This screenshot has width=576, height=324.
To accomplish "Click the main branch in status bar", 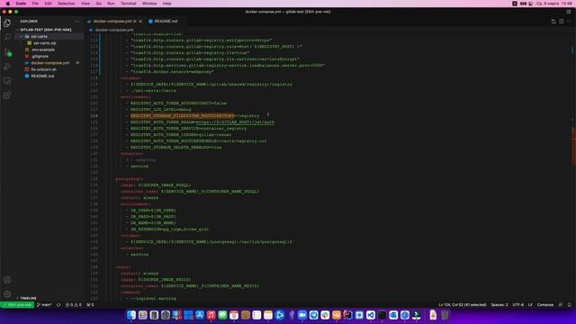I will tap(44, 305).
